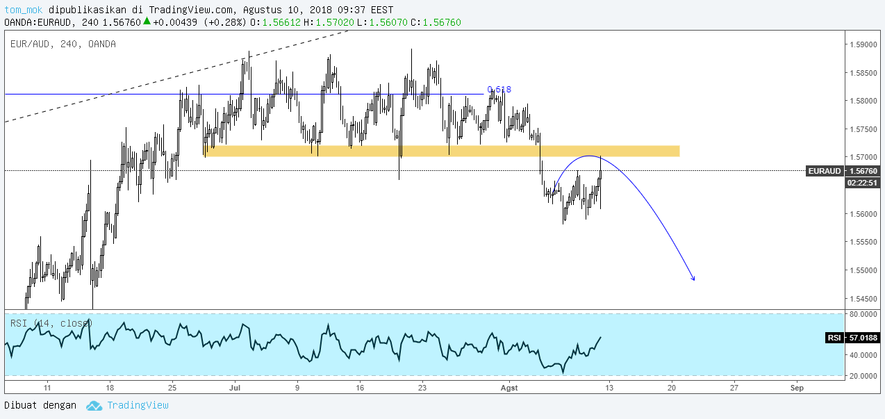885x419 pixels.
Task: Click the 25 date label on time axis
Action: 172,388
